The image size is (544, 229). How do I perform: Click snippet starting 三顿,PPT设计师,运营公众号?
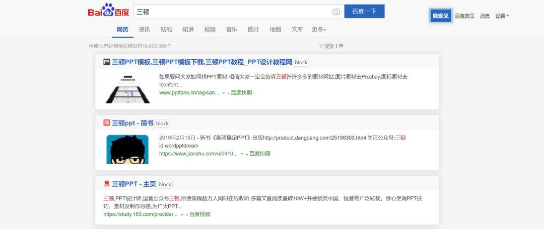pos(262,202)
